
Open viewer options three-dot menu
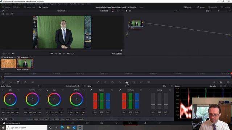click(122, 11)
